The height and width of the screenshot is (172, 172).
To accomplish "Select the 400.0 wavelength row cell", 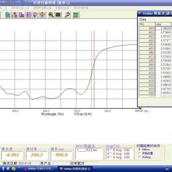I will pos(147,28).
